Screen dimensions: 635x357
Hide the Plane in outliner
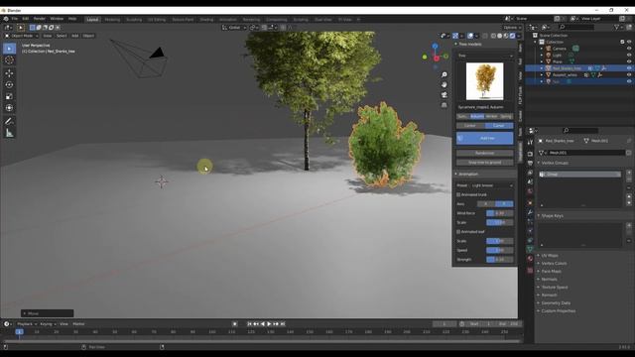point(629,61)
